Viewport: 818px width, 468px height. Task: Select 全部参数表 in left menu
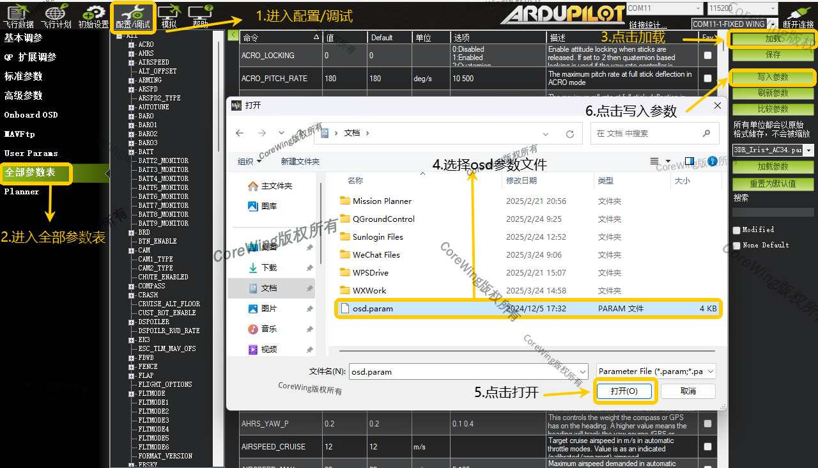pos(30,173)
